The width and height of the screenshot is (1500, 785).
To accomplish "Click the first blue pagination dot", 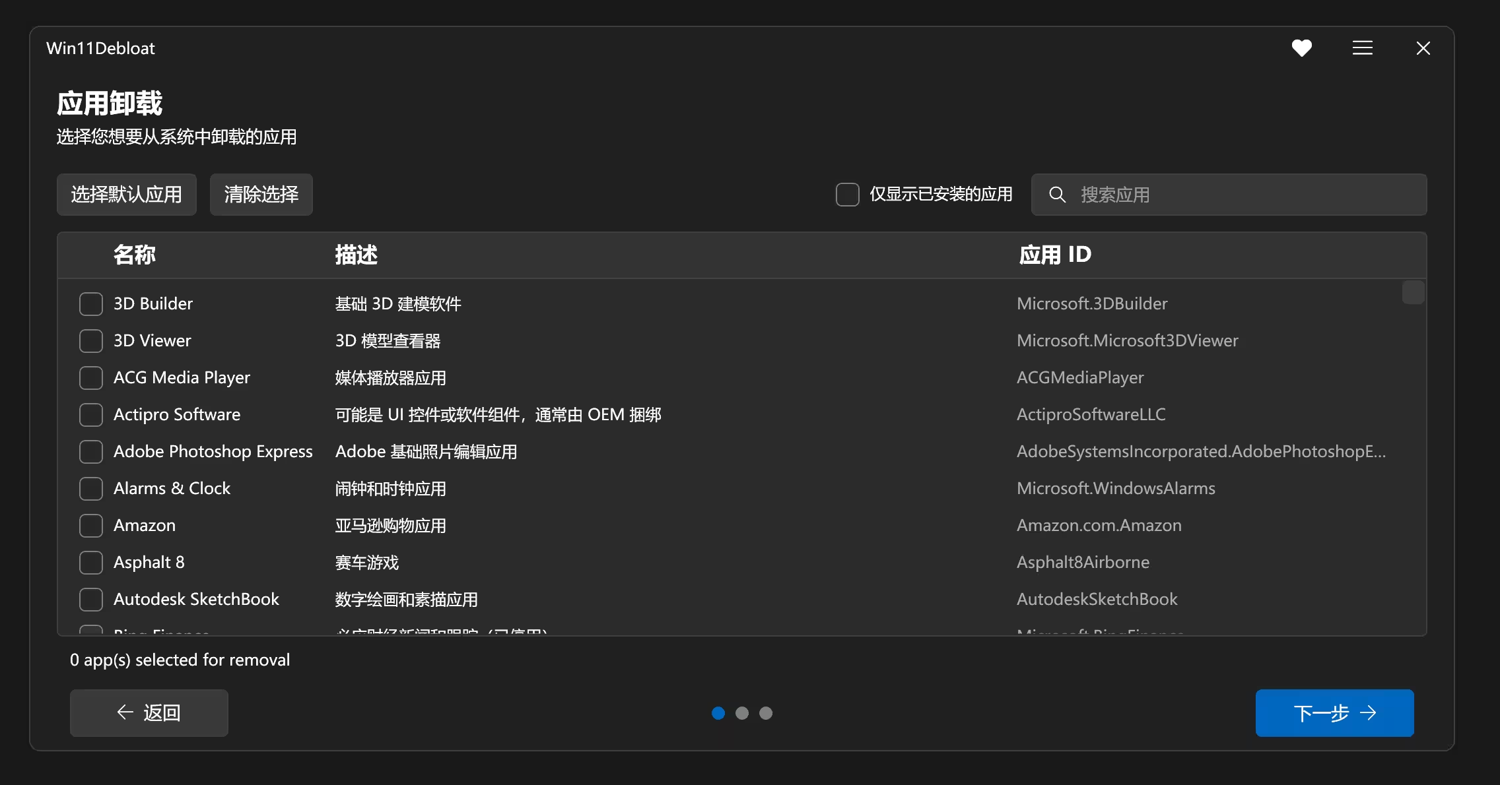I will pos(718,713).
